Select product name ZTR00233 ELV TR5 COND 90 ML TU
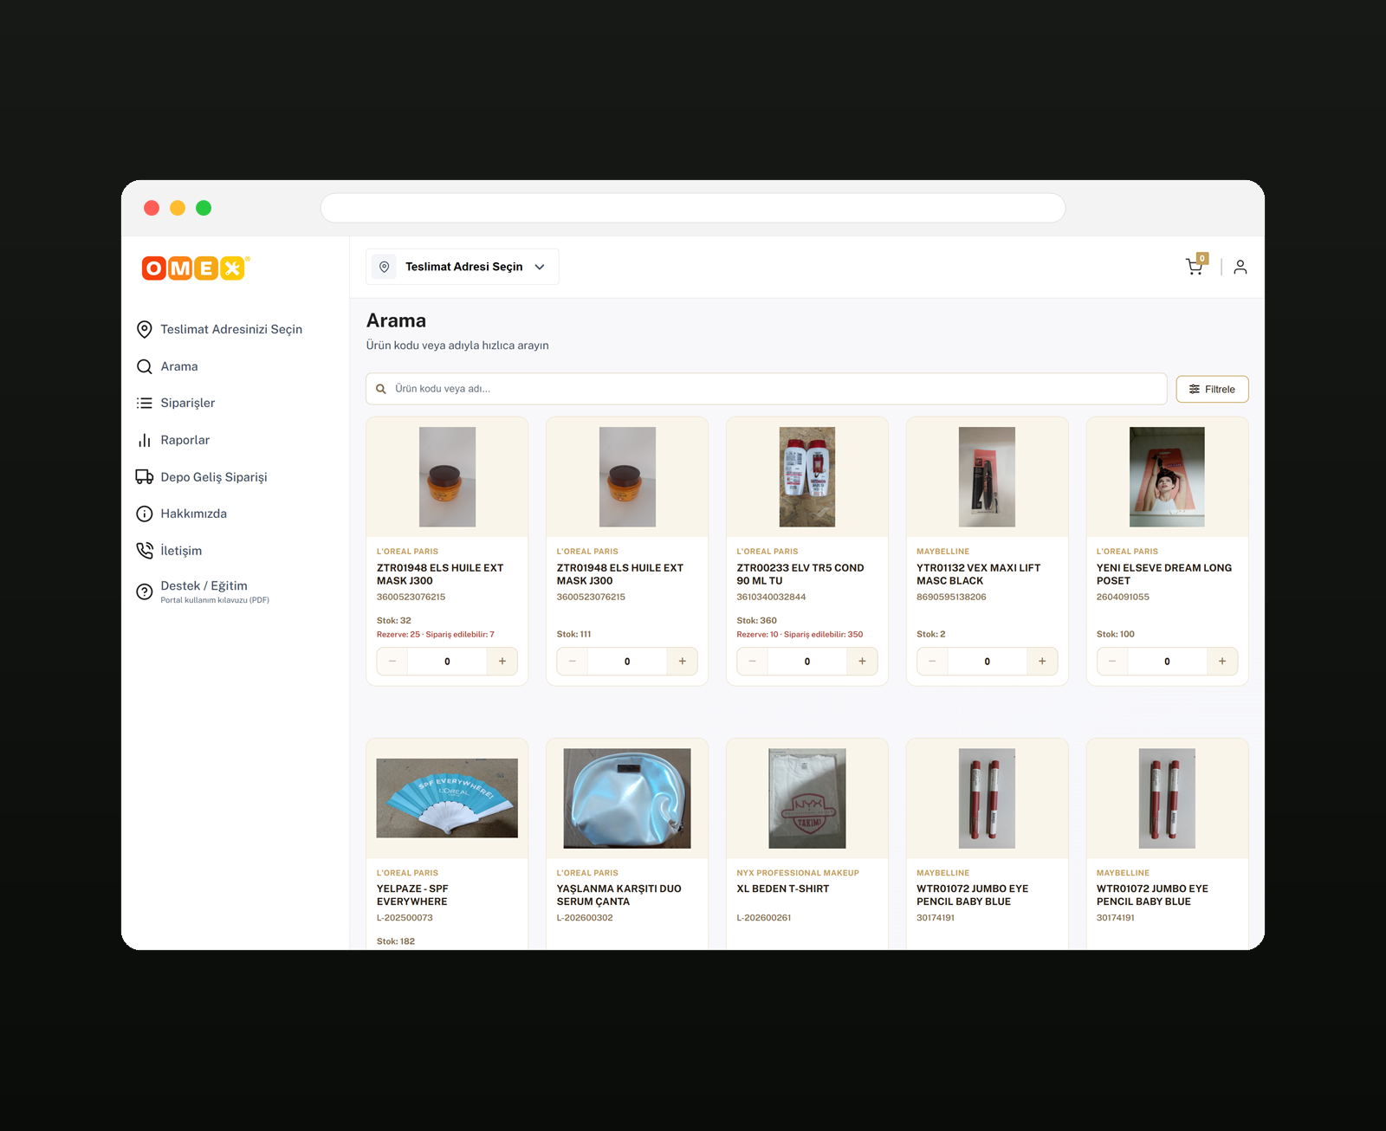The width and height of the screenshot is (1386, 1131). point(800,574)
